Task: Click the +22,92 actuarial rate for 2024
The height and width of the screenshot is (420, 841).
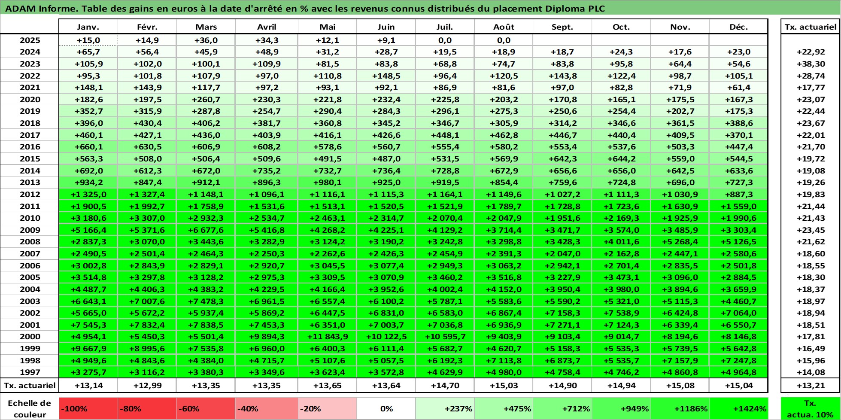Action: click(811, 52)
